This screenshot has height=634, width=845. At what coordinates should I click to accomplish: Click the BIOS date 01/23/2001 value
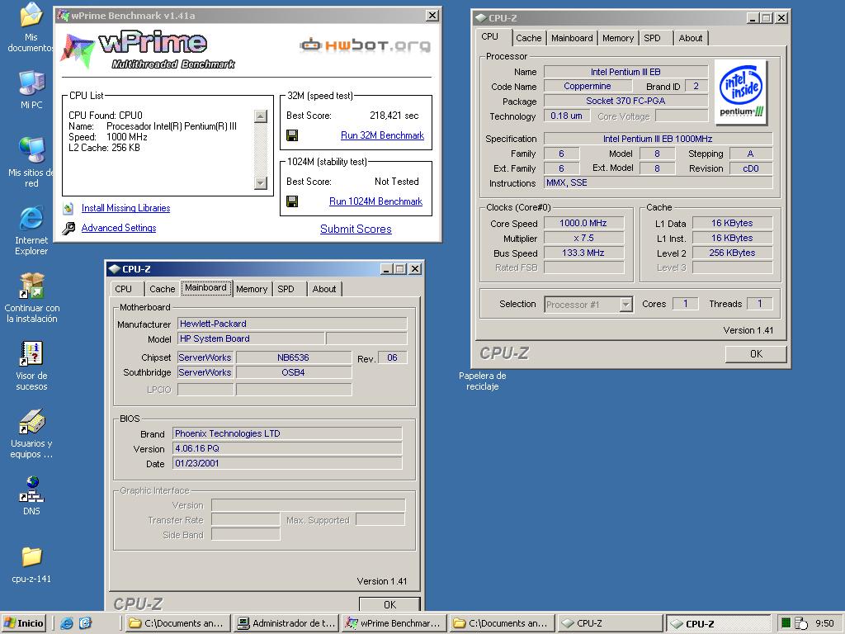pyautogui.click(x=287, y=463)
